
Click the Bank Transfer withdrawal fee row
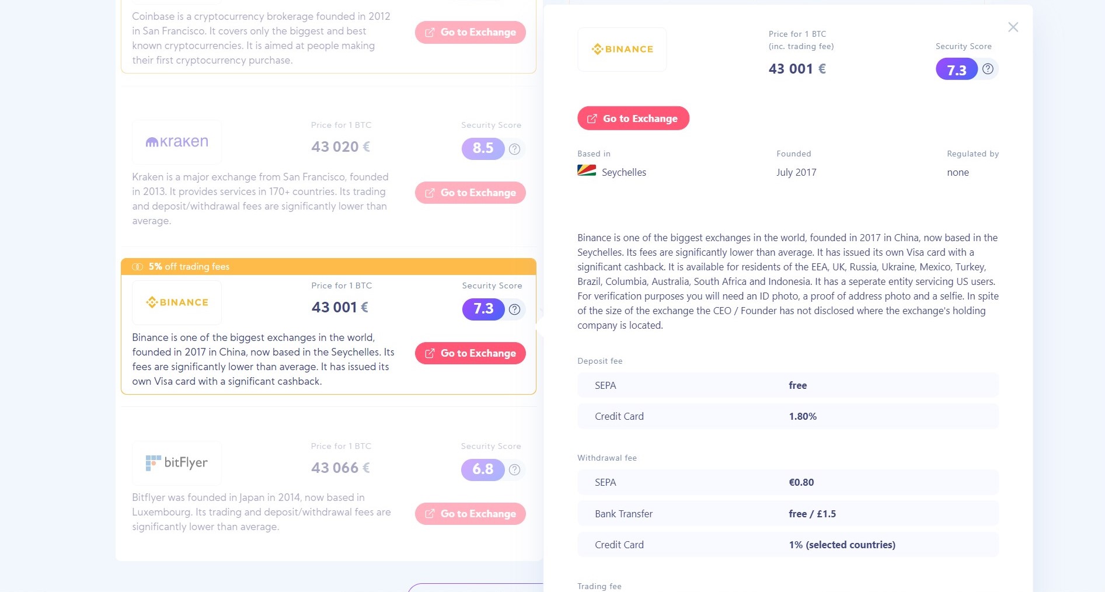point(787,514)
